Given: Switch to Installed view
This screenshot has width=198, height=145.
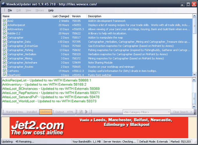Looking at the screenshot, I should pos(31,112).
